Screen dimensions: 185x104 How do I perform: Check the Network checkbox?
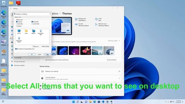coord(17,26)
